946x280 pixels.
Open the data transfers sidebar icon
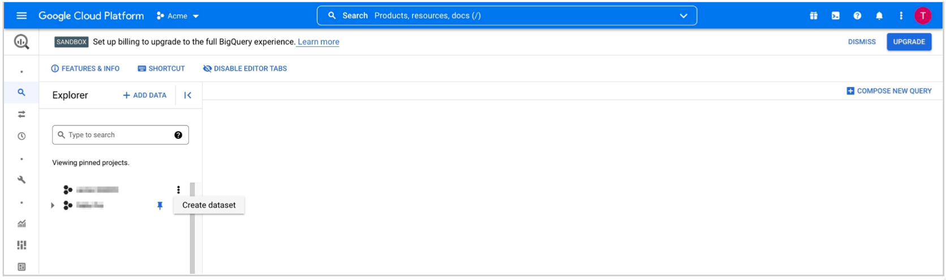21,115
